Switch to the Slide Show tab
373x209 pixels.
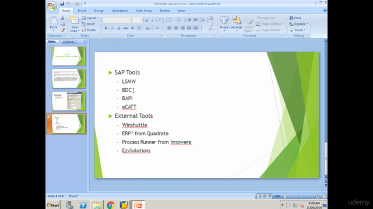pos(144,10)
